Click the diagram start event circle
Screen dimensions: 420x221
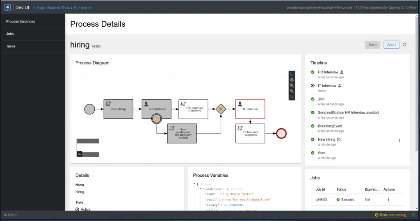pyautogui.click(x=89, y=109)
